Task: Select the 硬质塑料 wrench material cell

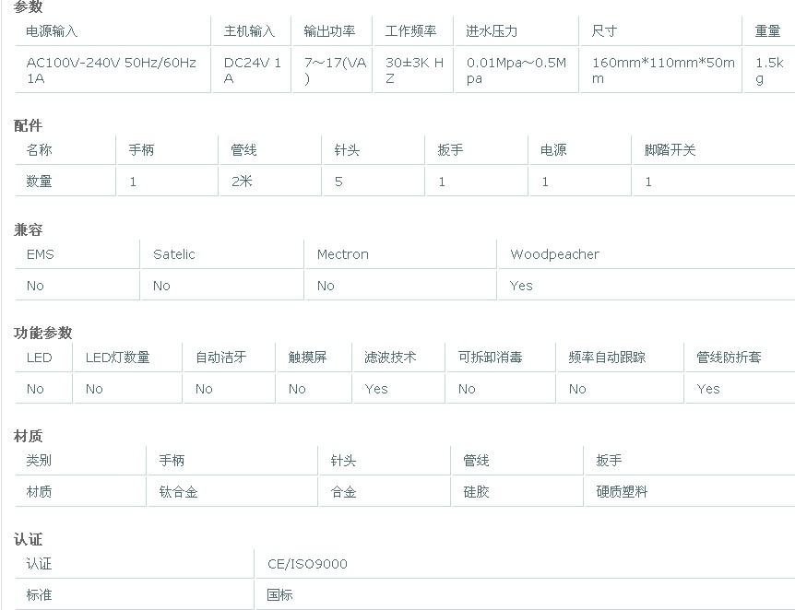Action: point(622,492)
